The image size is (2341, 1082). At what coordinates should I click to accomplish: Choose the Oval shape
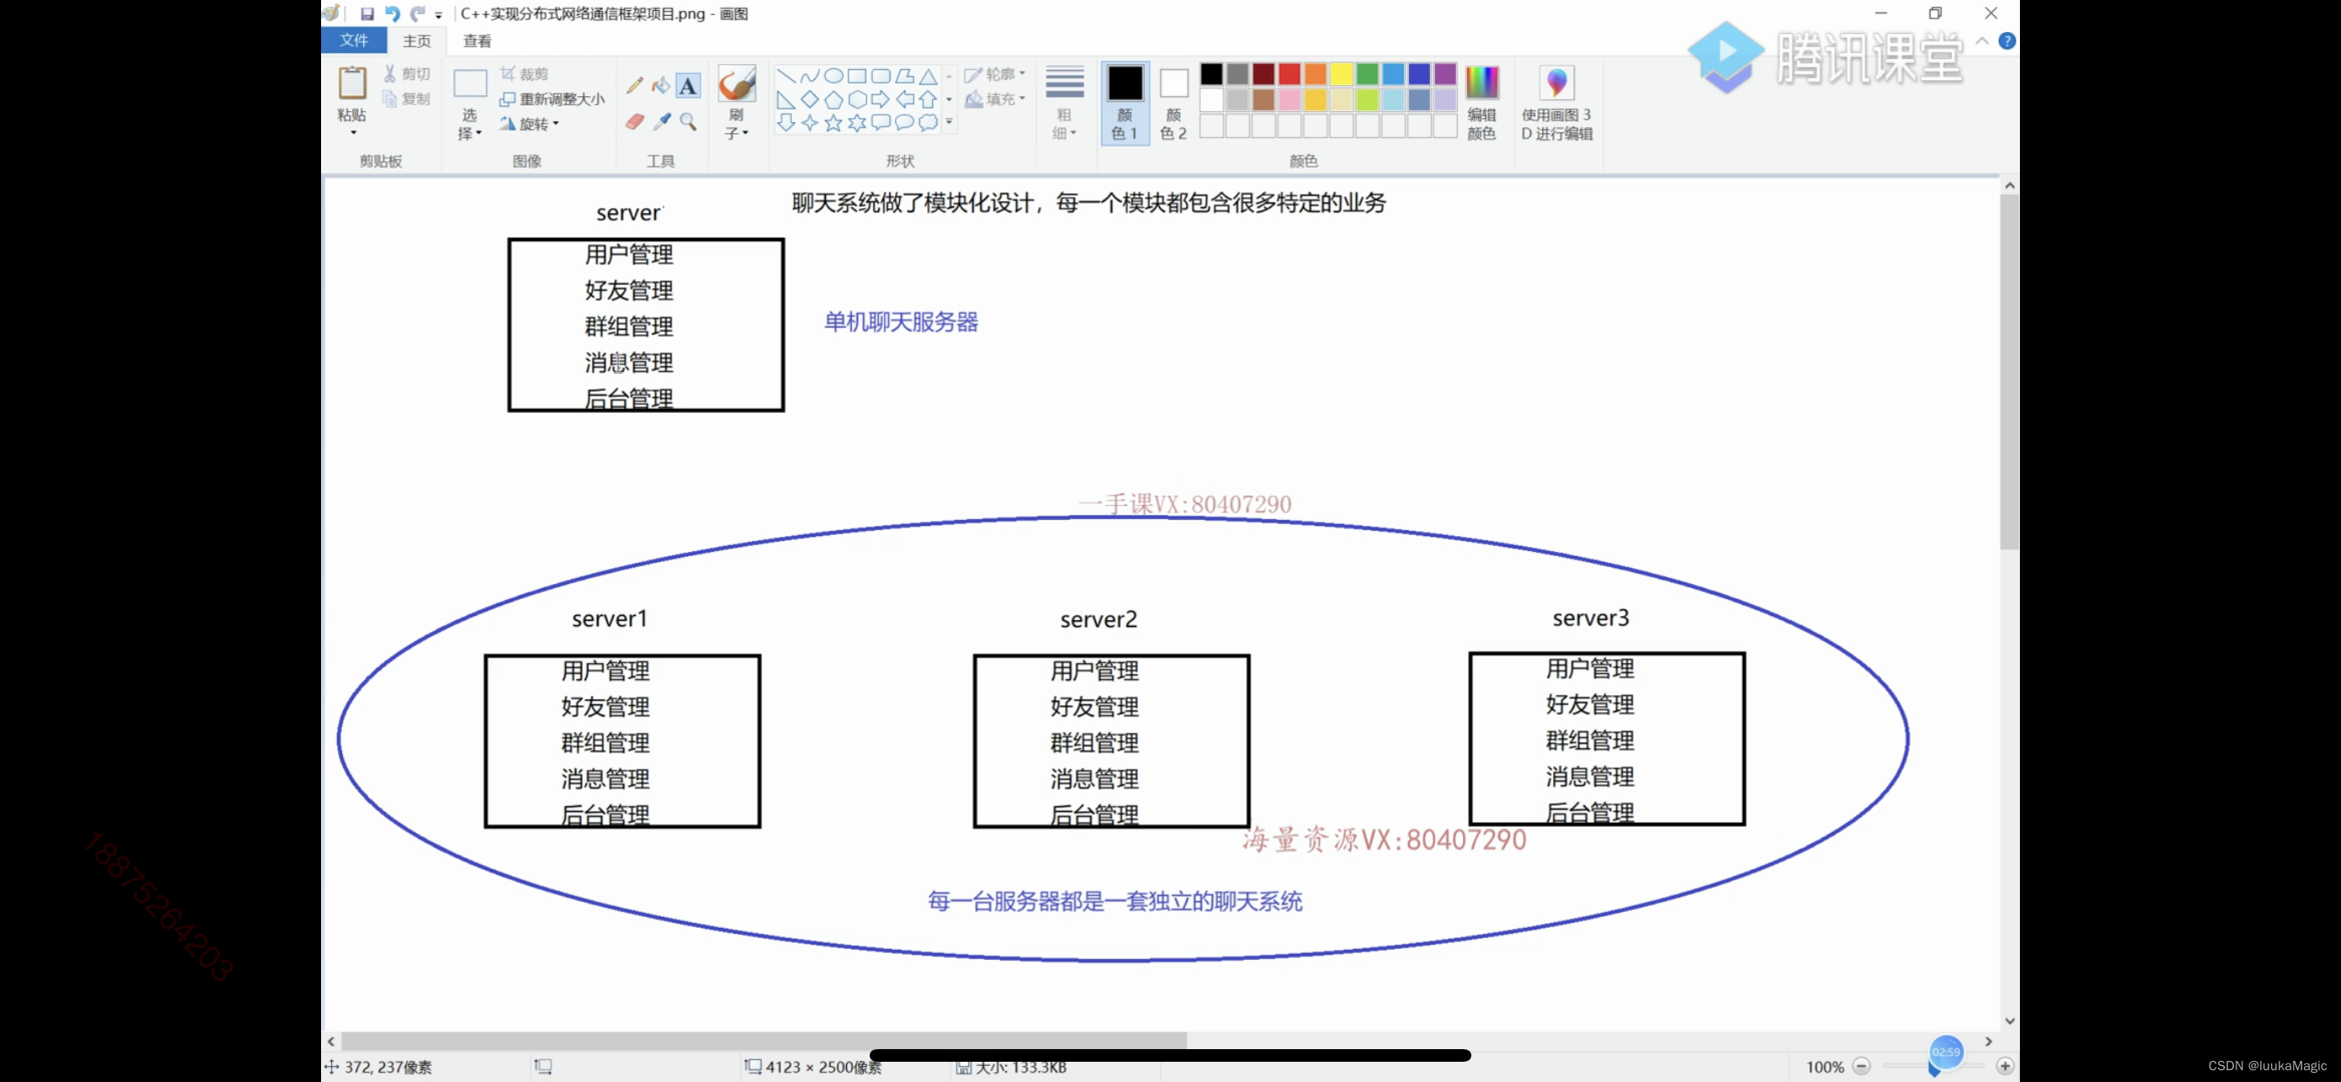tap(833, 77)
